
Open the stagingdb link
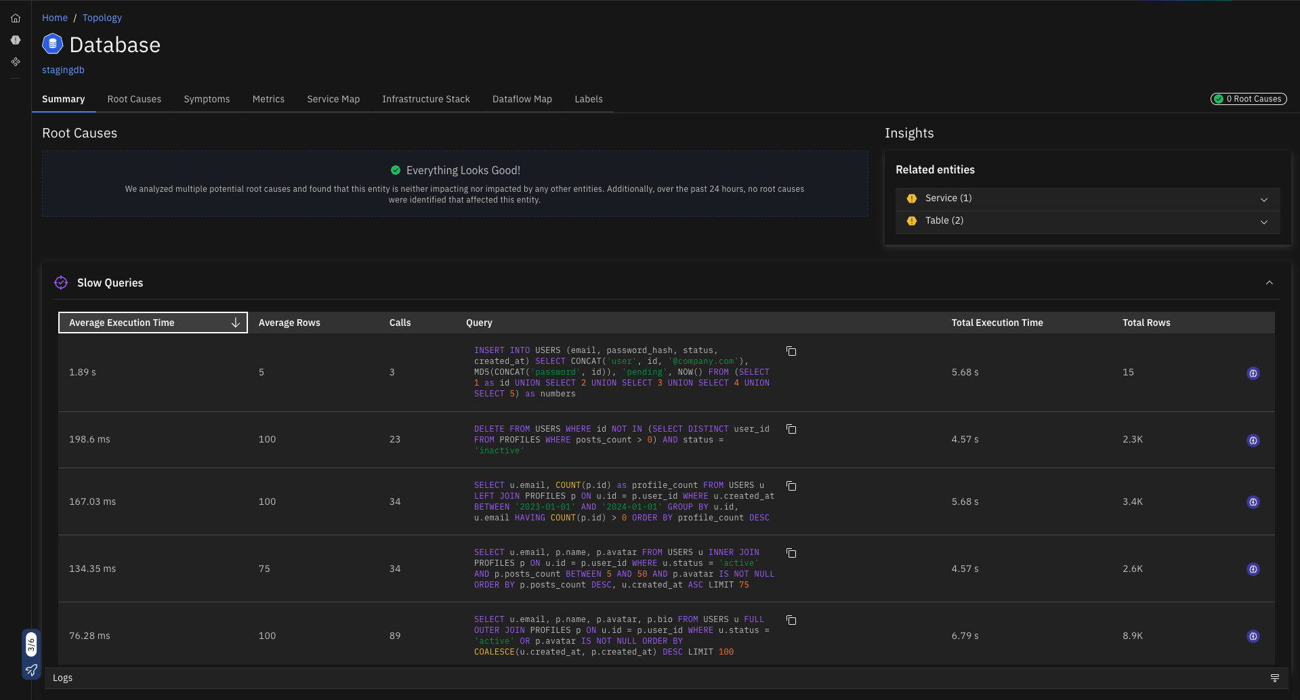click(x=63, y=70)
